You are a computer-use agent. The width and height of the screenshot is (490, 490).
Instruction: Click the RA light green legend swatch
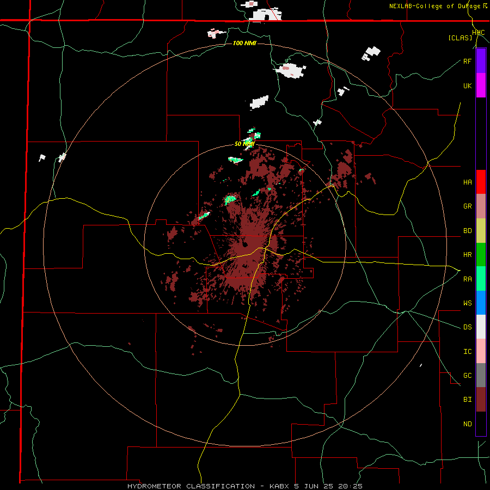[481, 279]
